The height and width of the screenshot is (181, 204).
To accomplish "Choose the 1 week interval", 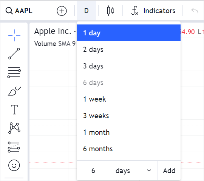I will pos(128,99).
